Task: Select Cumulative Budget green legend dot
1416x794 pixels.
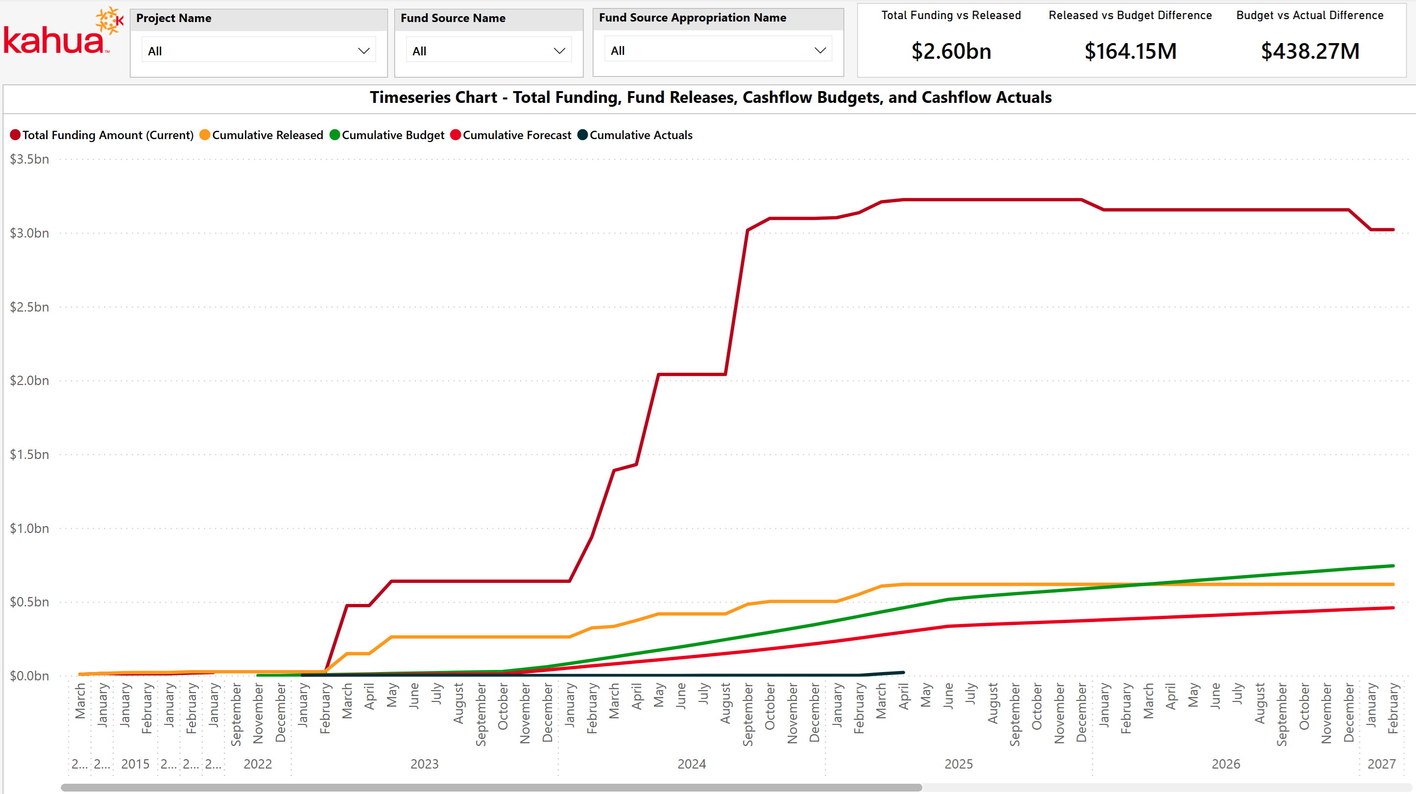Action: [335, 135]
